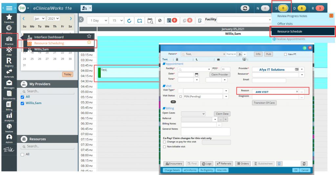The width and height of the screenshot is (336, 175).
Task: Open the year dropdown showing 2021
Action: click(53, 19)
